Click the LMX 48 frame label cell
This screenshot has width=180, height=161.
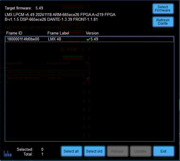[x=55, y=39]
